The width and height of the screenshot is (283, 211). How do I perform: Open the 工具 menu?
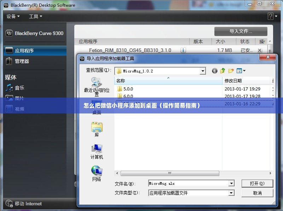[36, 16]
